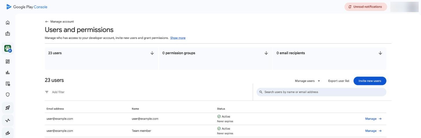This screenshot has width=421, height=138.
Task: Select the green paw app icon
Action: [x=8, y=48]
